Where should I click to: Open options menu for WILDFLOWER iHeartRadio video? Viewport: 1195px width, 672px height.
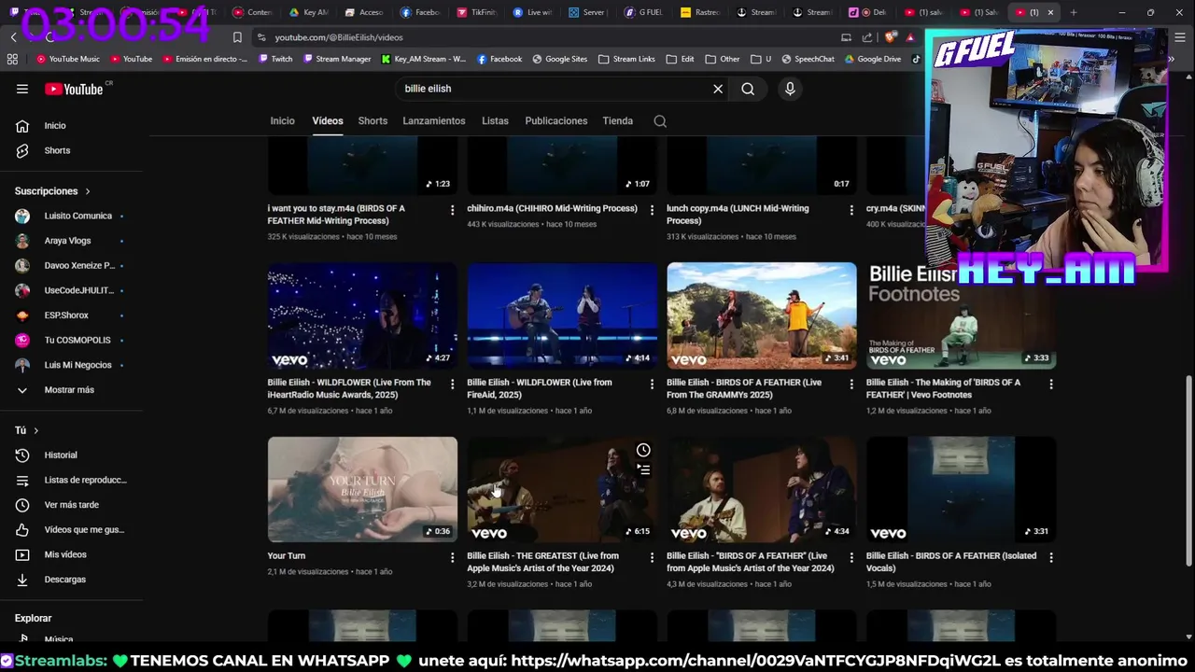[x=452, y=384]
